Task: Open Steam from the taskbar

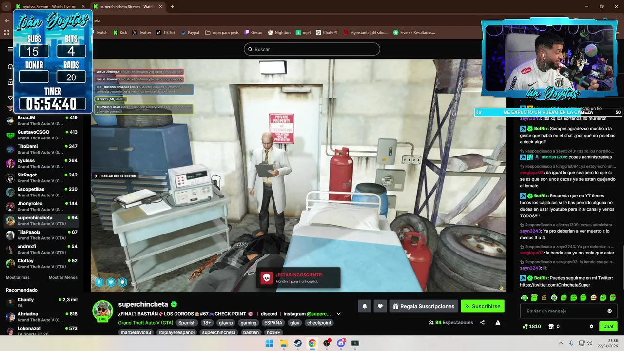Action: pos(298,343)
